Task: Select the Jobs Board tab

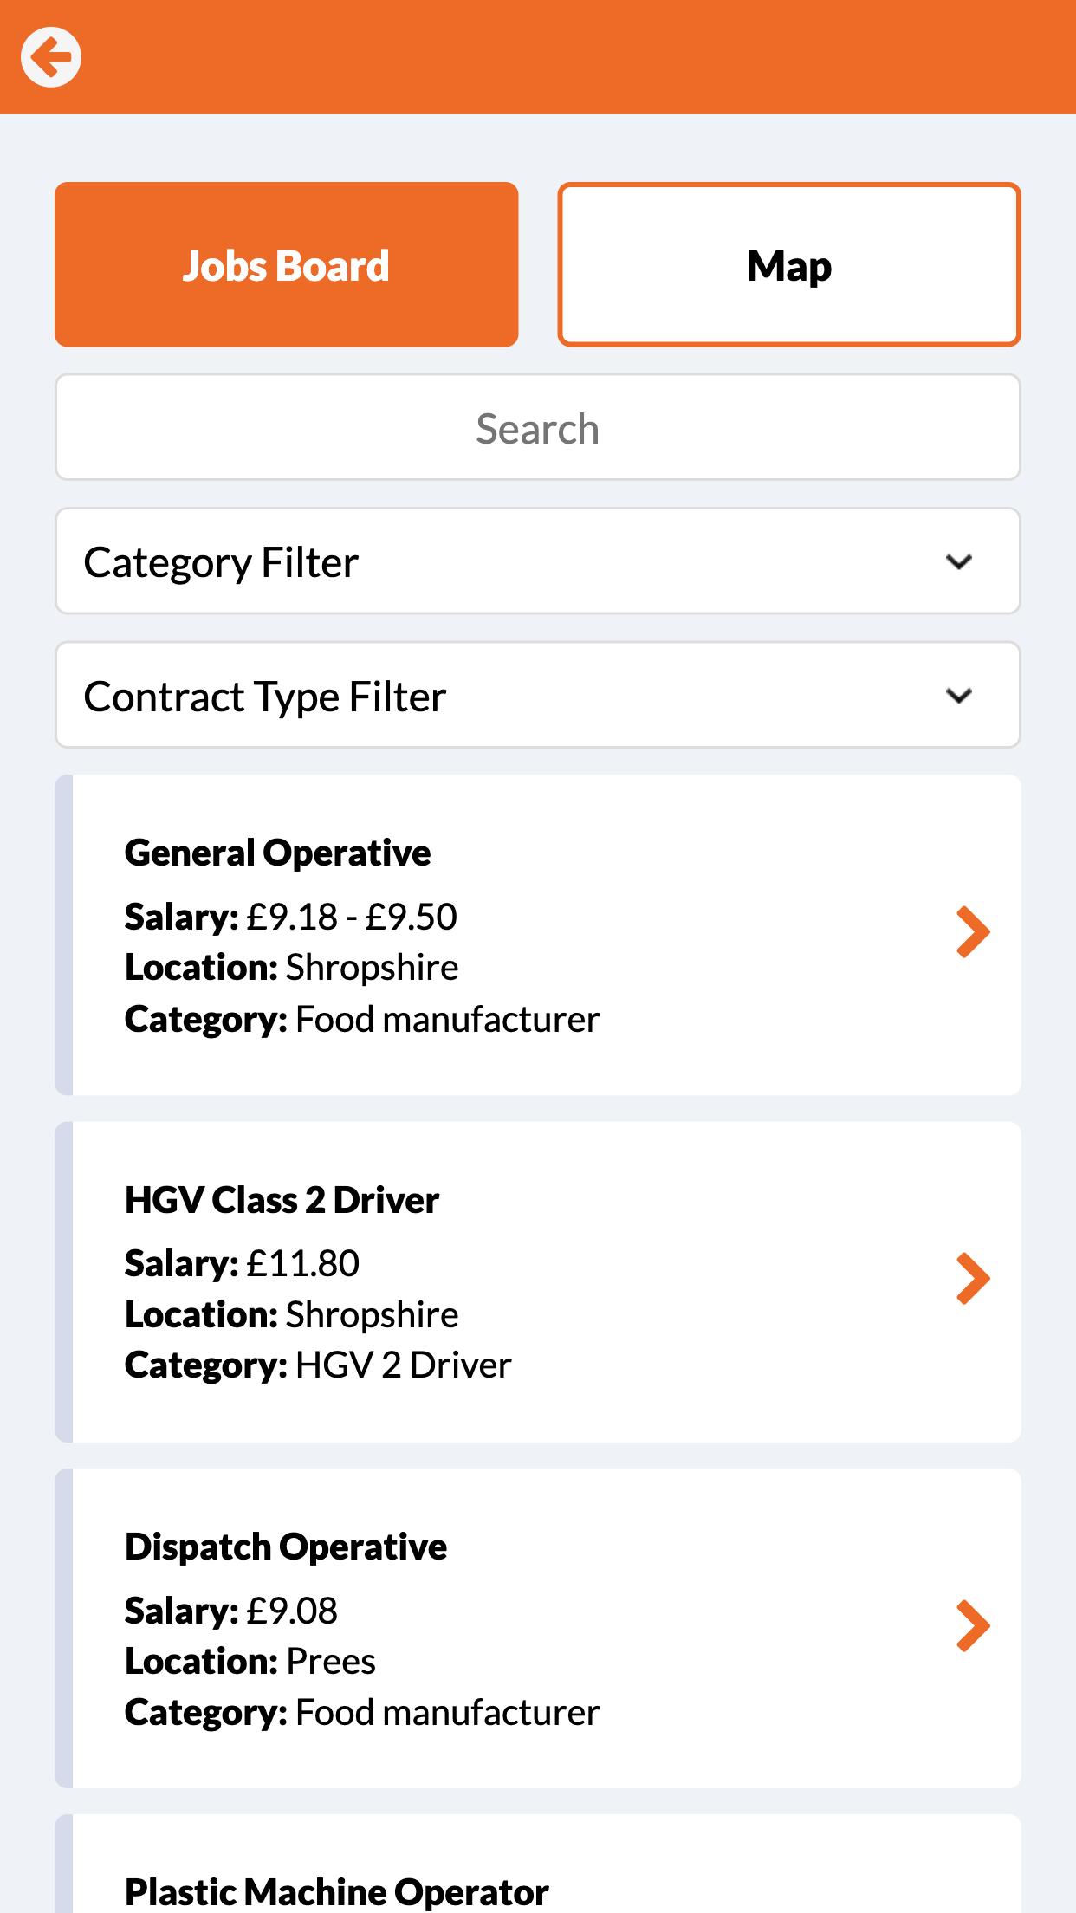Action: click(287, 264)
